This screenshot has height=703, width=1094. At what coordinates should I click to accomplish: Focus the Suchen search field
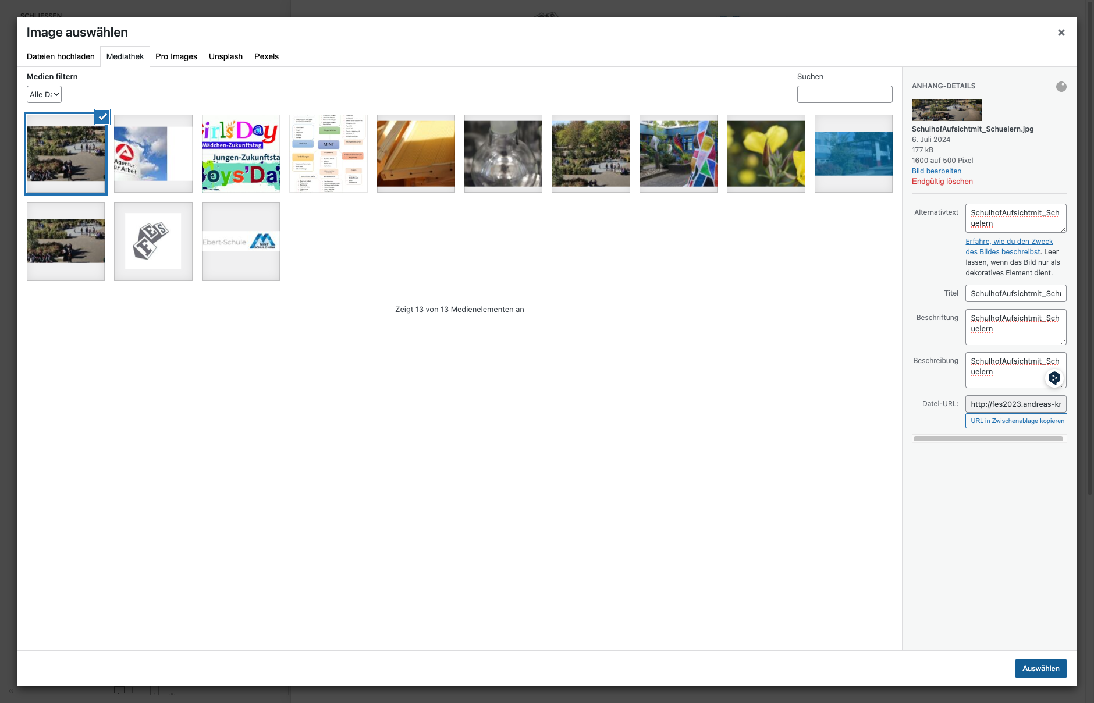point(844,94)
